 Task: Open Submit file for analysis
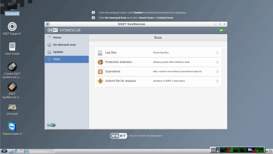tap(158, 81)
